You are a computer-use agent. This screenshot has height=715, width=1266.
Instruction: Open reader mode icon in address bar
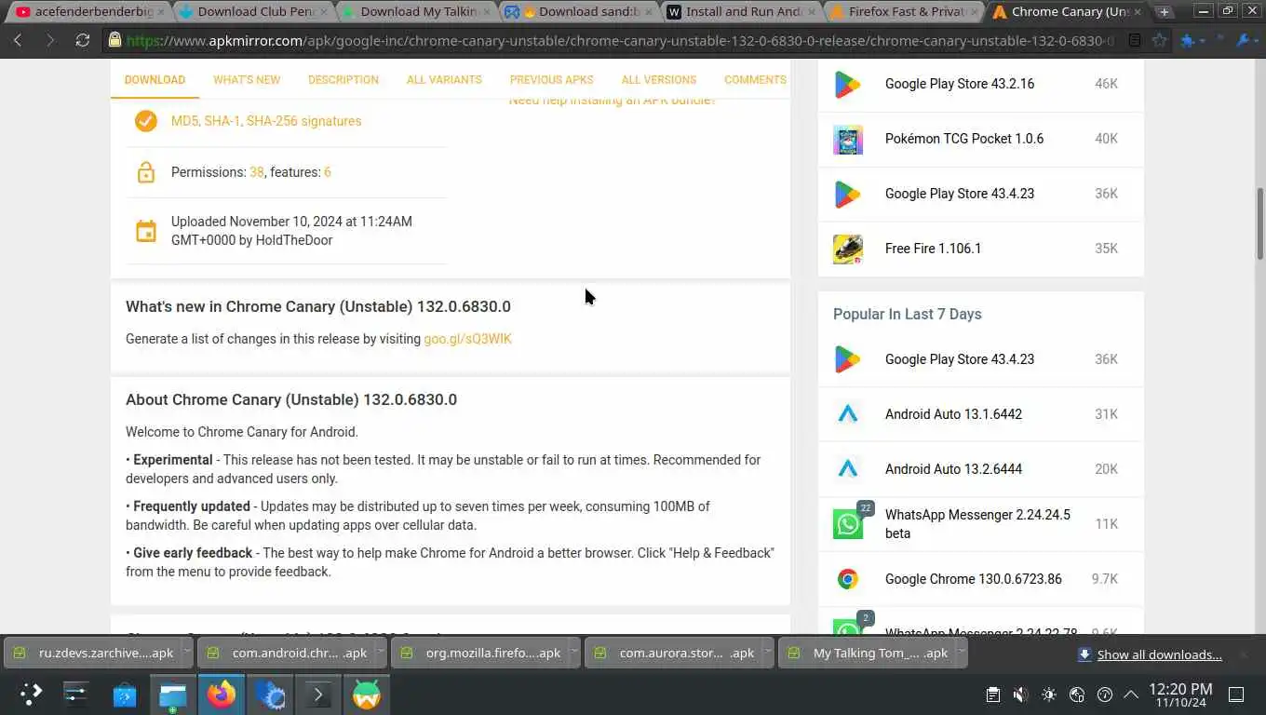click(x=1134, y=41)
